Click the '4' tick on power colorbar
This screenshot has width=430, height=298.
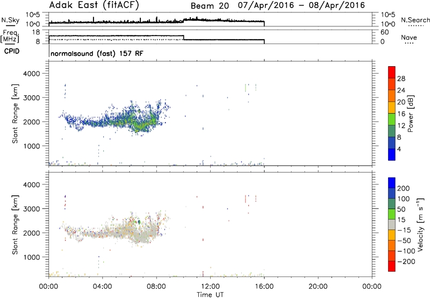tap(399, 149)
